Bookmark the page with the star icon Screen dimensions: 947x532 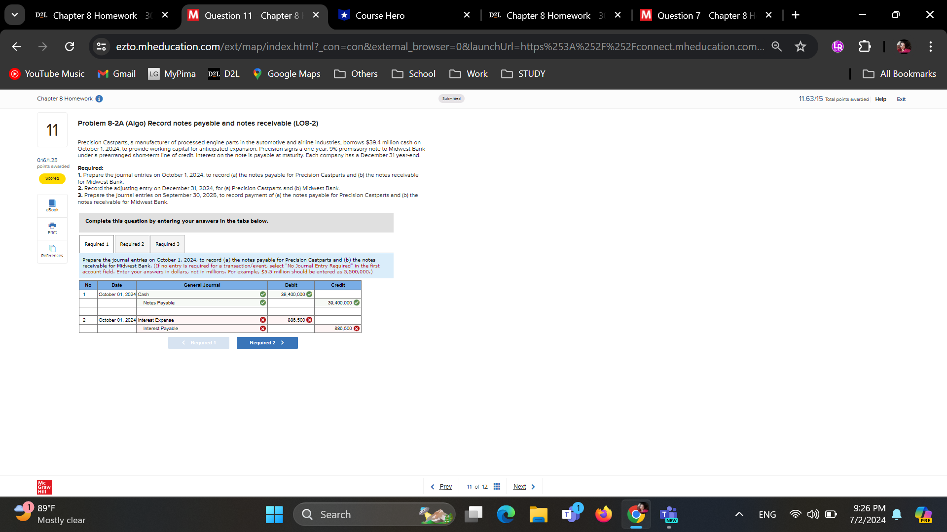801,46
